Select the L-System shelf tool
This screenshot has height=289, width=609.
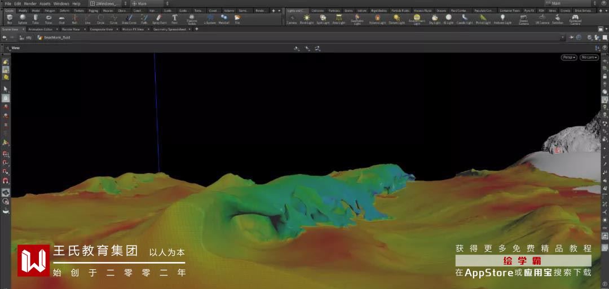pyautogui.click(x=210, y=19)
